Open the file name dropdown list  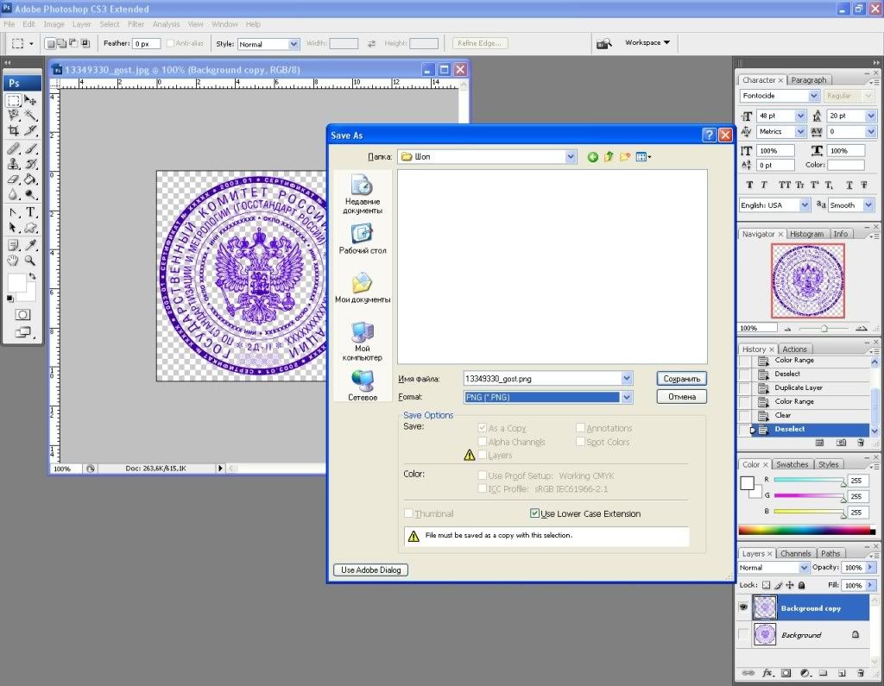click(627, 379)
